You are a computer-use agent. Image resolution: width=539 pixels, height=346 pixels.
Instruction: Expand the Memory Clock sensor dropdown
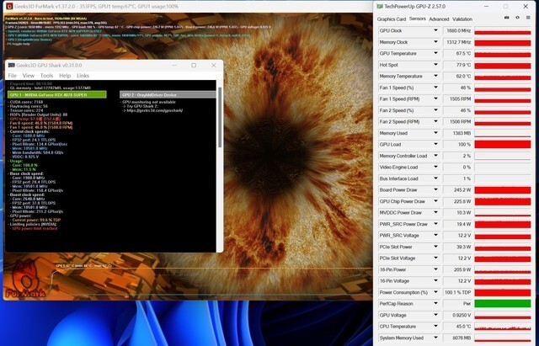coord(435,42)
